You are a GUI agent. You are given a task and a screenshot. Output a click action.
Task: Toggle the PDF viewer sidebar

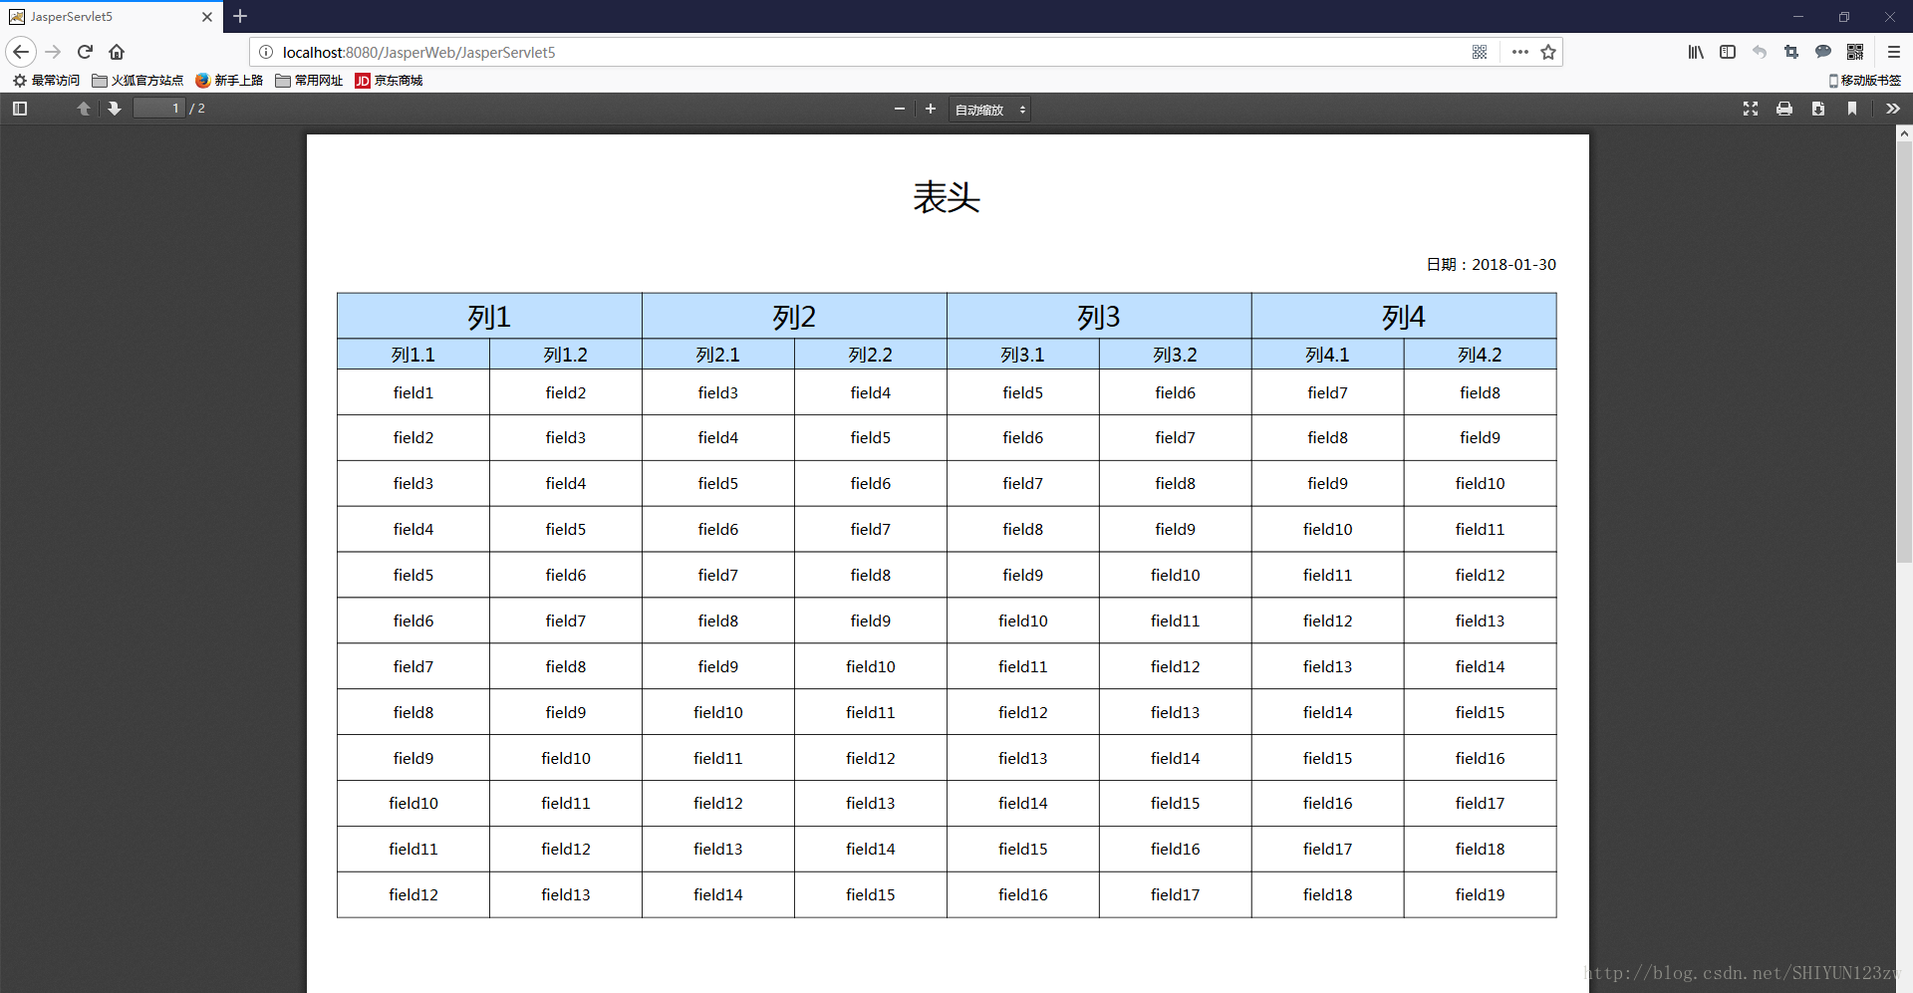(x=20, y=109)
